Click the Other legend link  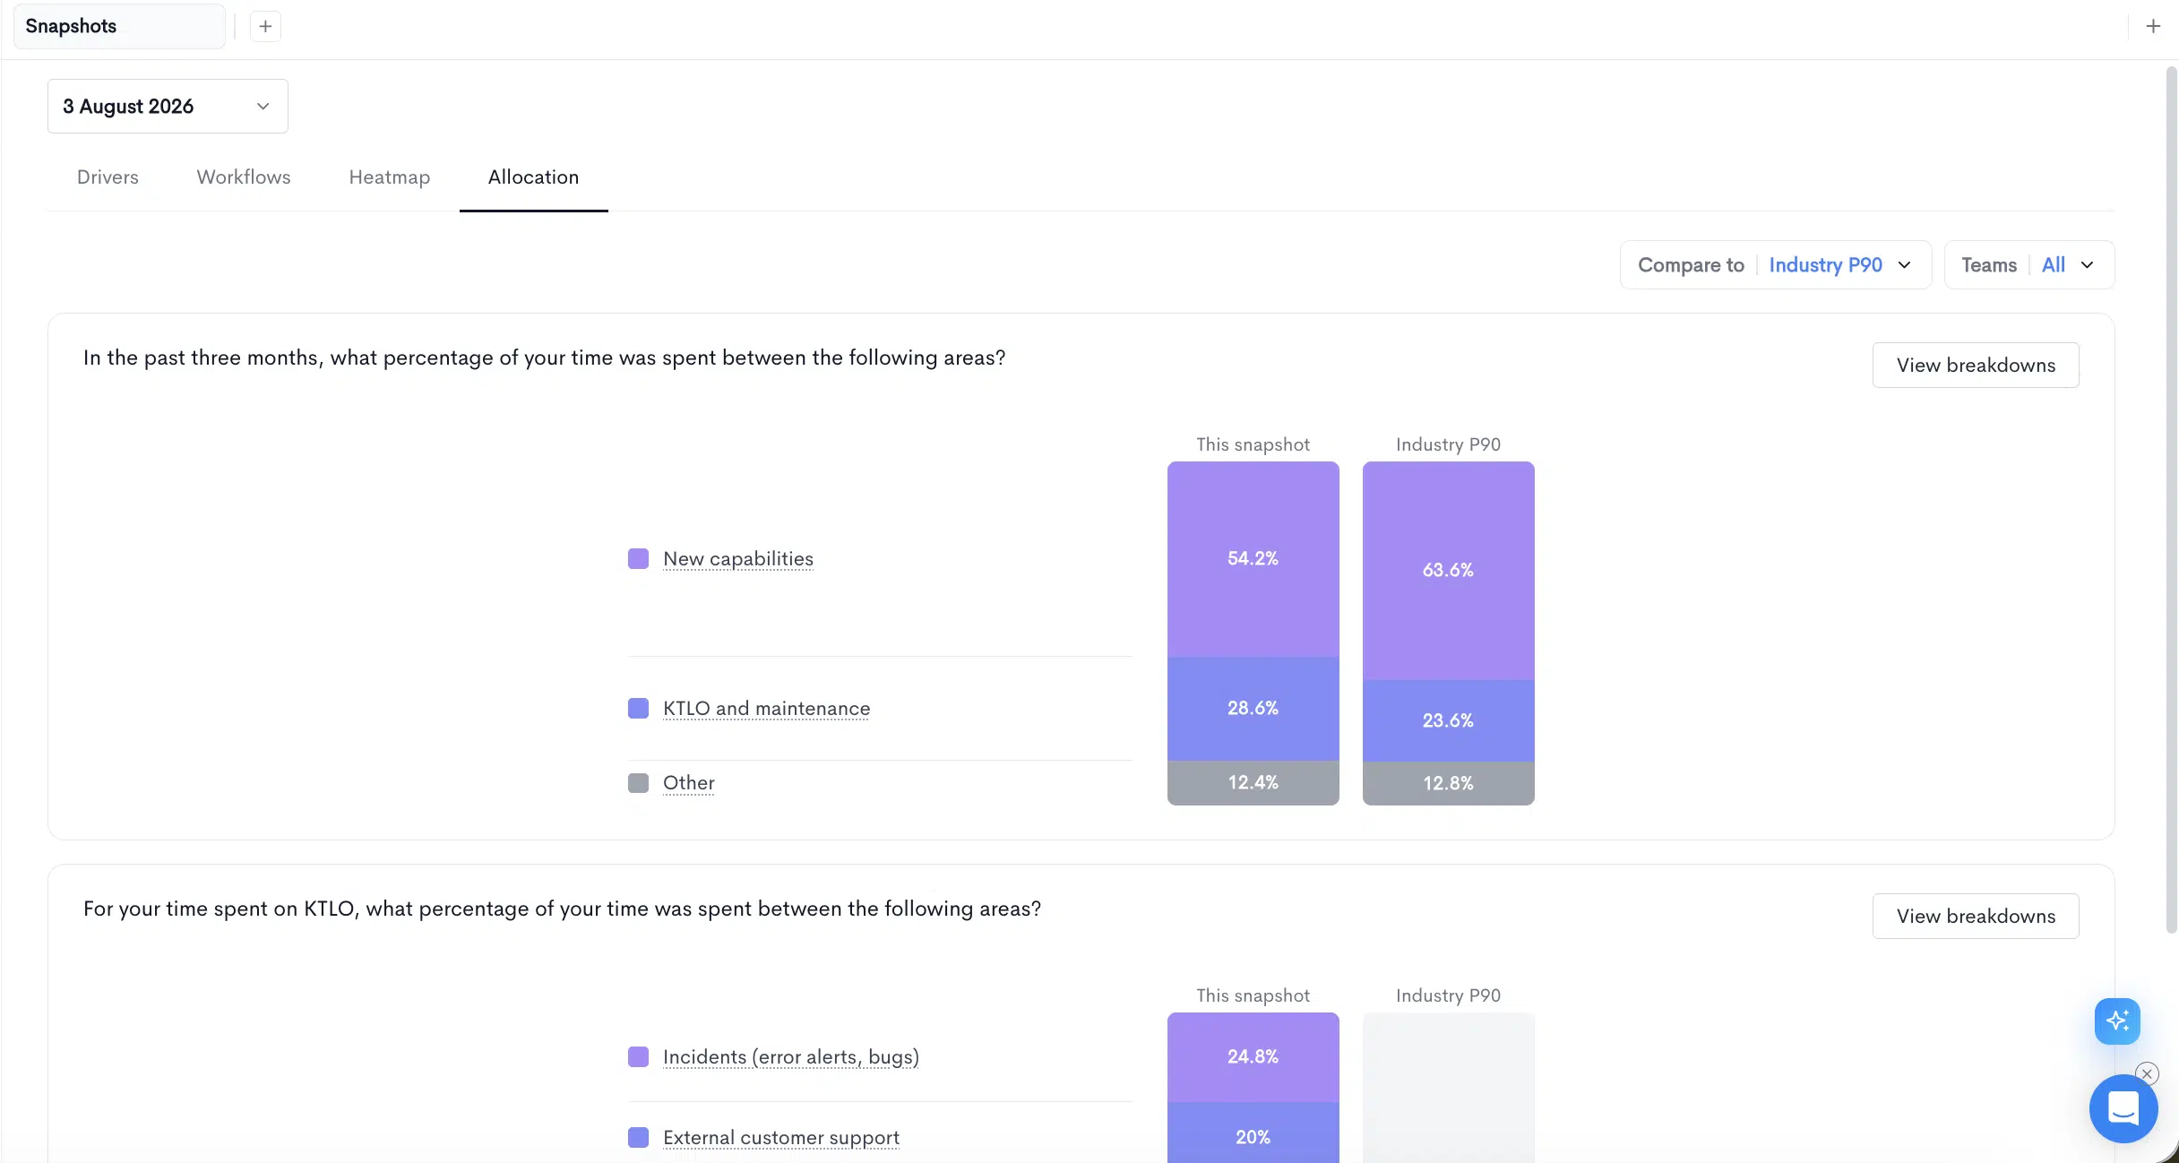[x=689, y=782]
